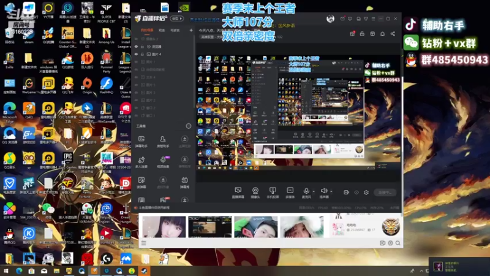
Task: Open SUPER PEOPLE CBT desktop icon
Action: click(106, 12)
